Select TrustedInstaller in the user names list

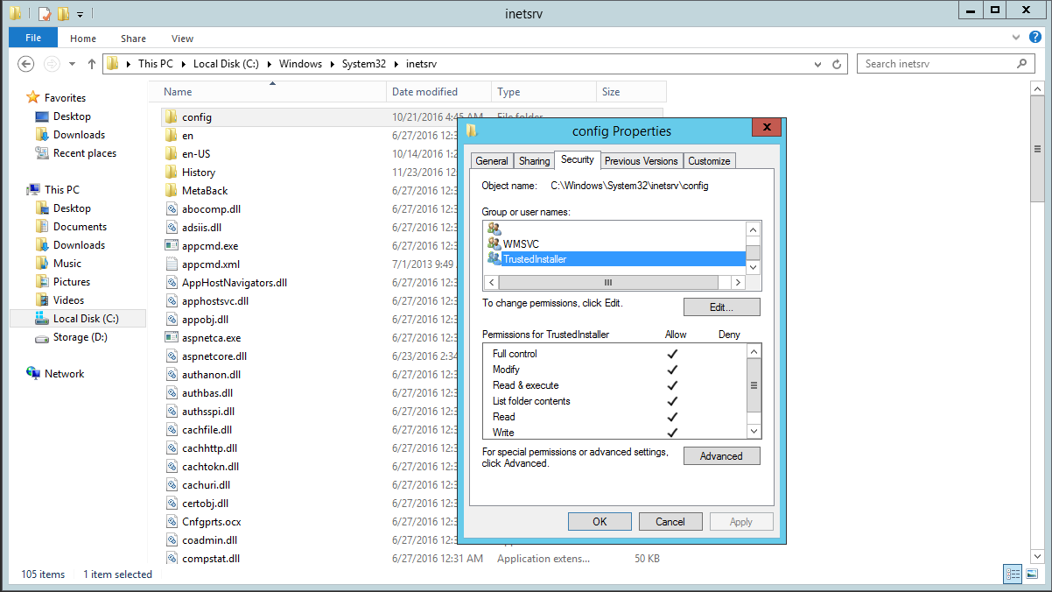pos(616,259)
